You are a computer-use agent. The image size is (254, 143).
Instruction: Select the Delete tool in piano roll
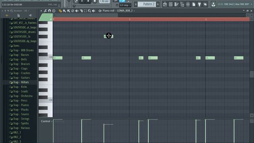[x=73, y=11]
